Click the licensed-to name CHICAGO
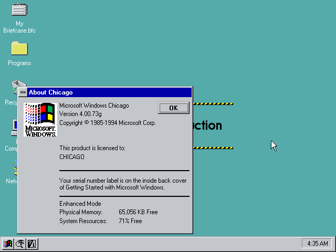The width and height of the screenshot is (336, 252). (x=71, y=157)
